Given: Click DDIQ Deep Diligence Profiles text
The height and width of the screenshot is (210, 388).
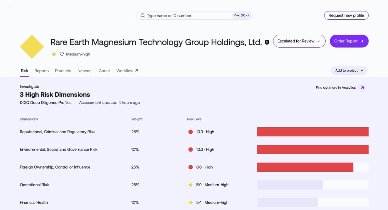Looking at the screenshot, I should [46, 103].
